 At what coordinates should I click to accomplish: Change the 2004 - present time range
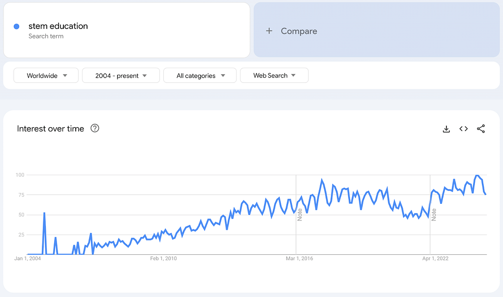tap(120, 75)
